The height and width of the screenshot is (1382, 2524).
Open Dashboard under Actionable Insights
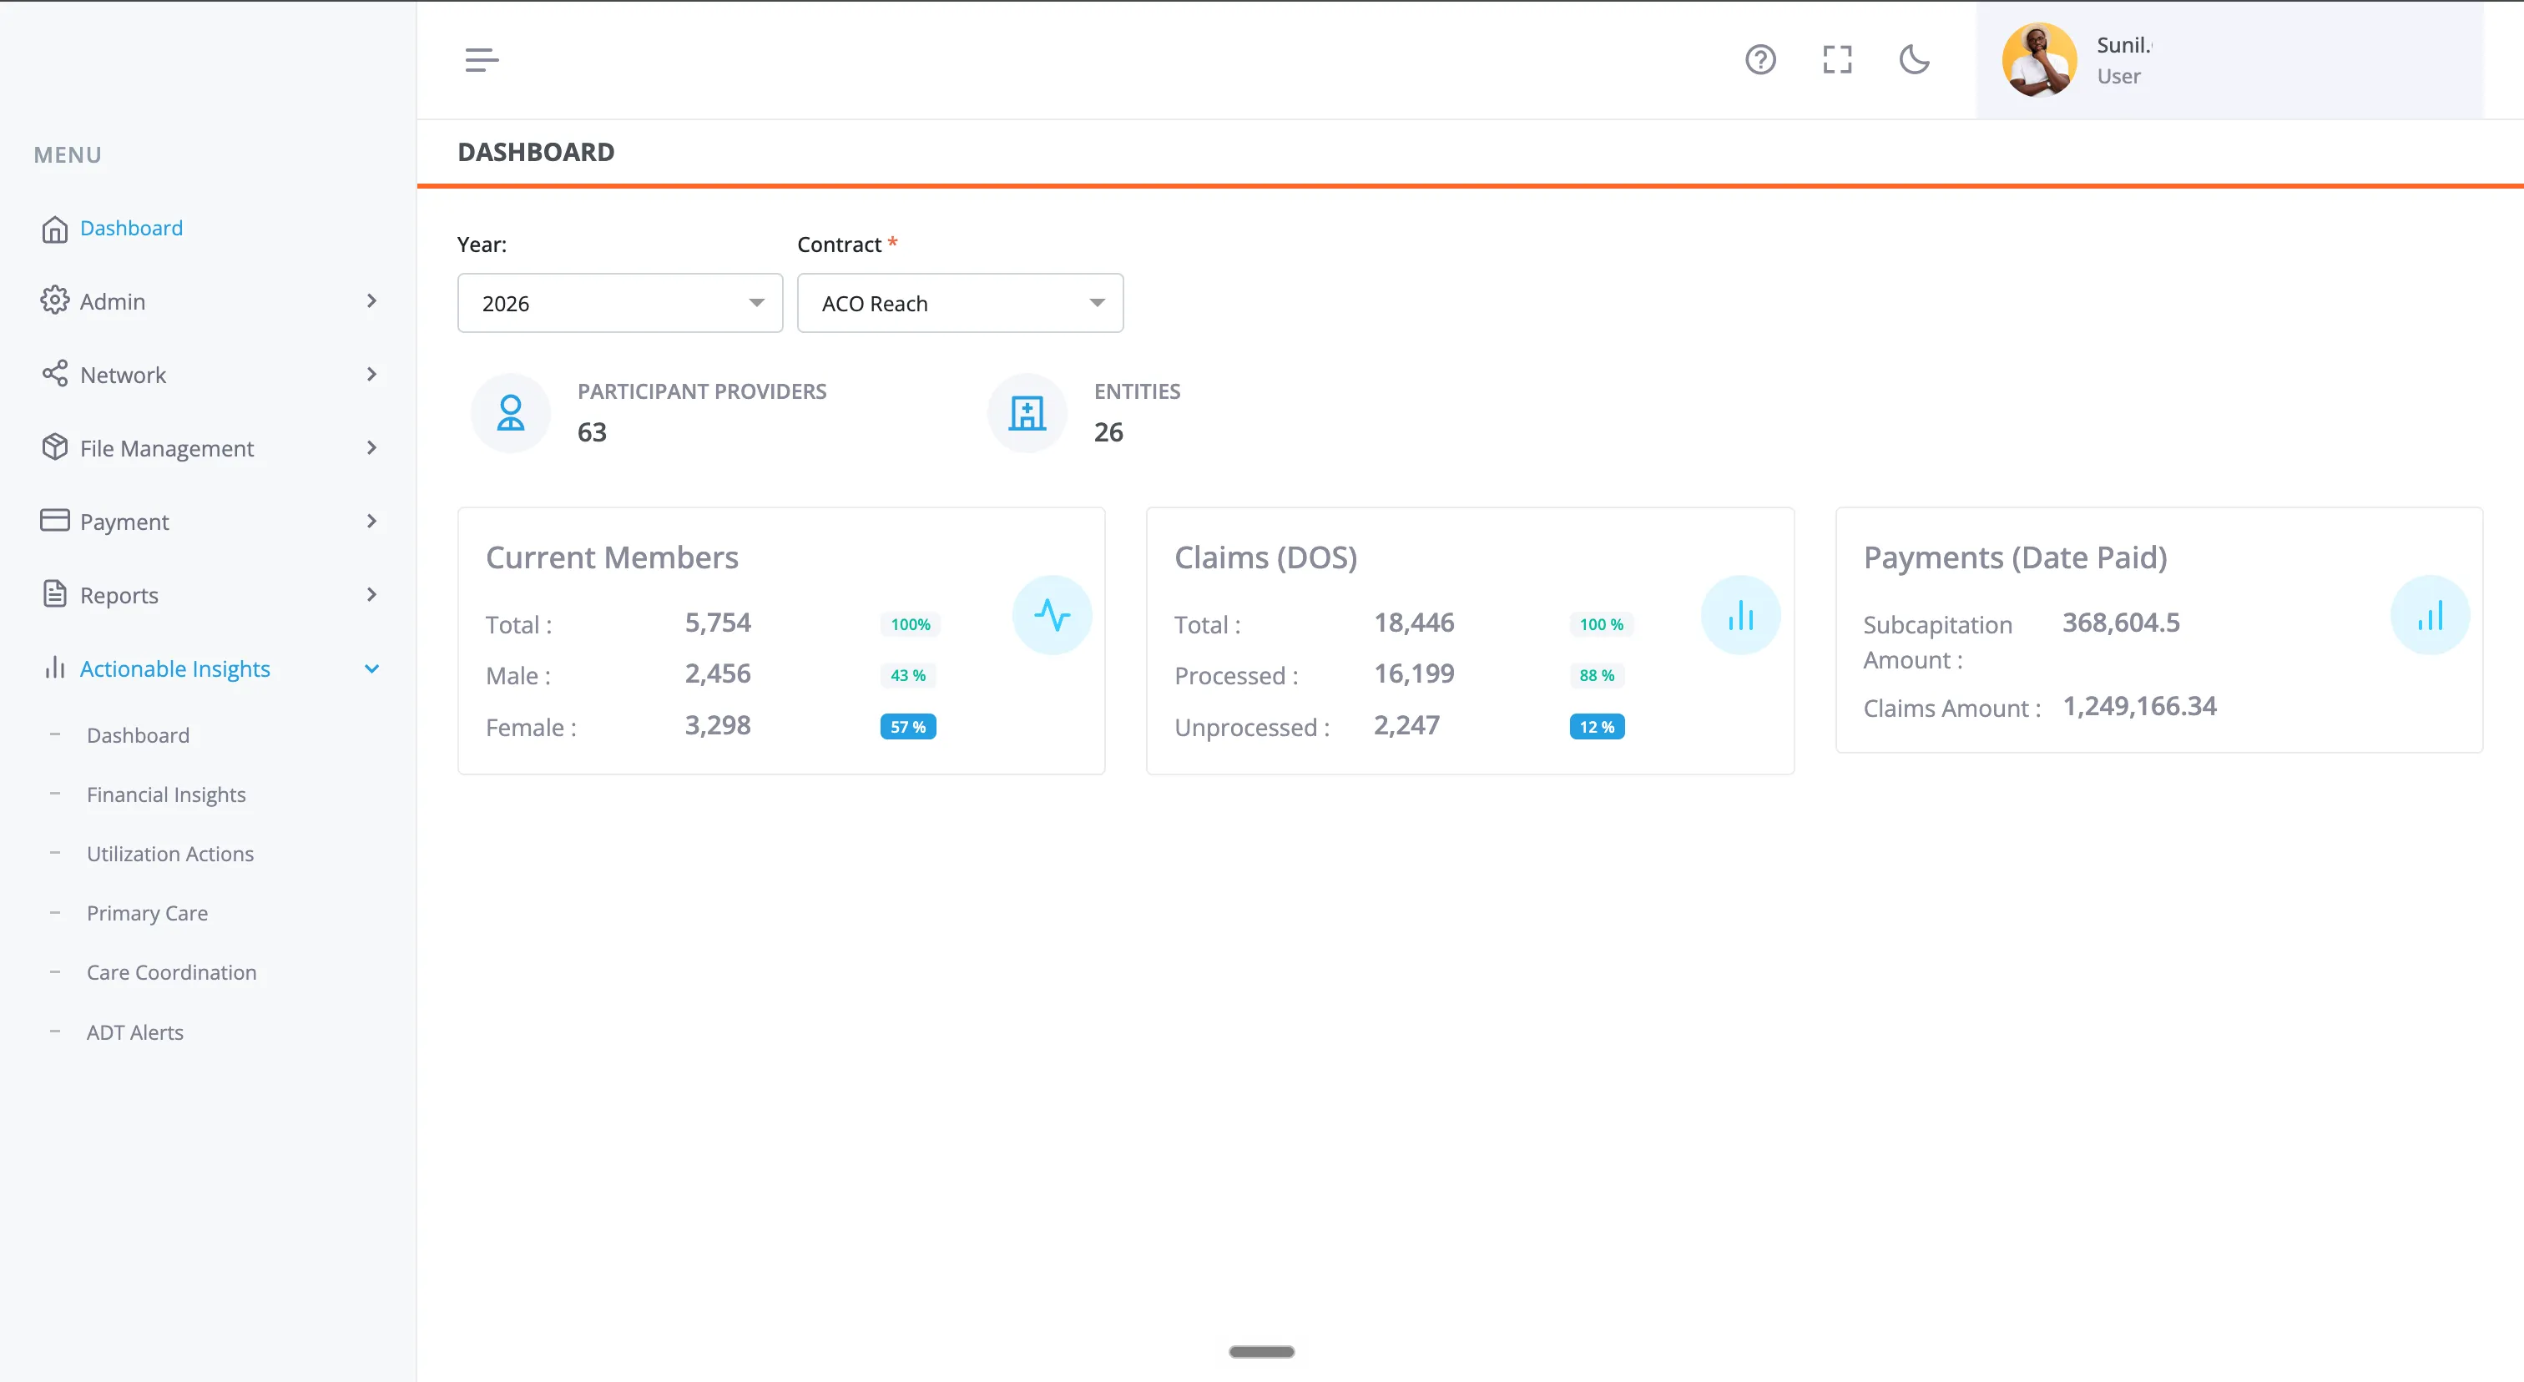click(139, 735)
